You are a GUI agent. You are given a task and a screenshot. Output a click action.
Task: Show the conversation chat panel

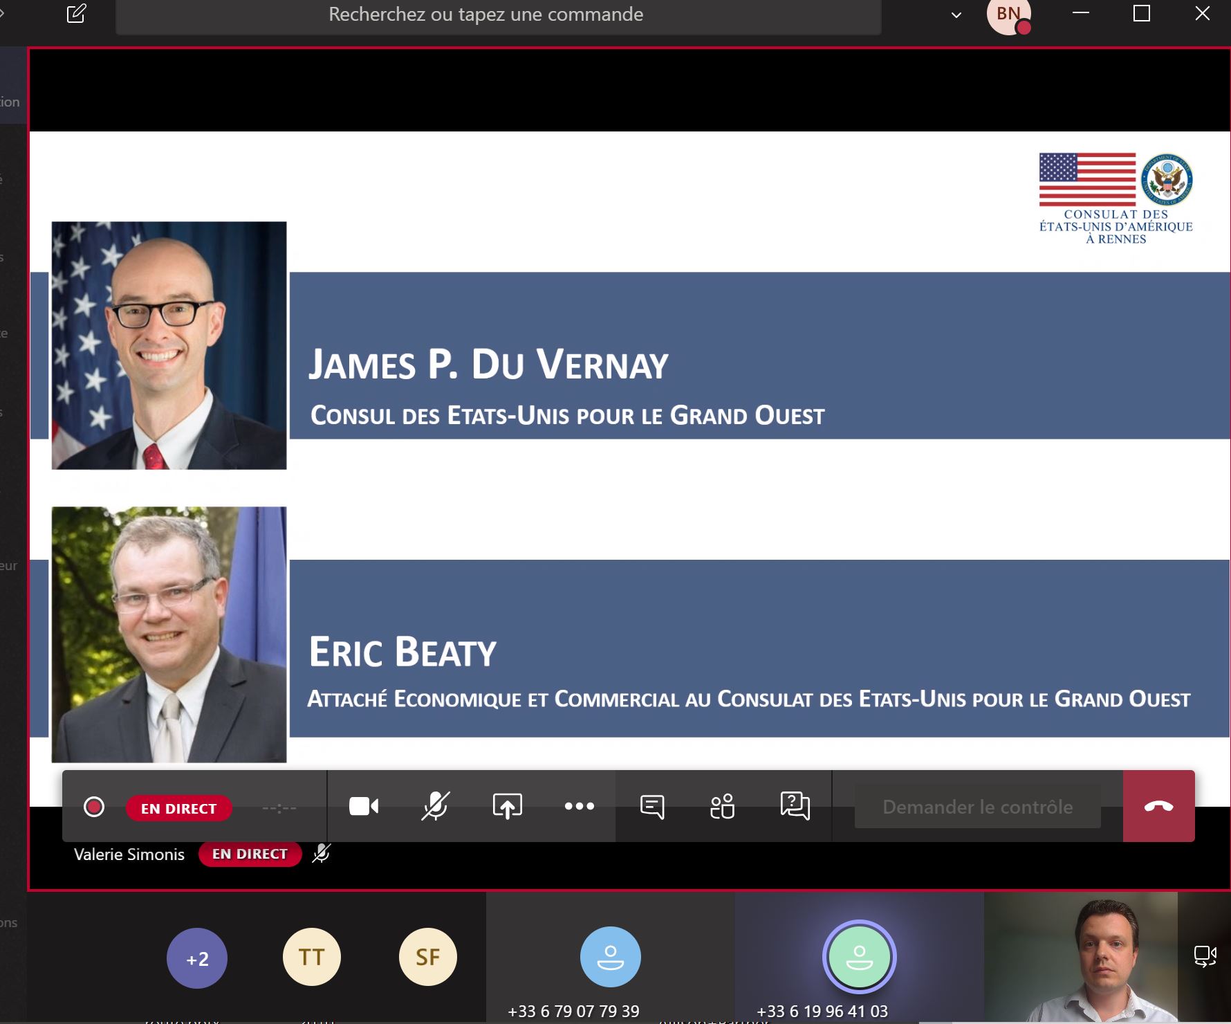click(x=652, y=806)
